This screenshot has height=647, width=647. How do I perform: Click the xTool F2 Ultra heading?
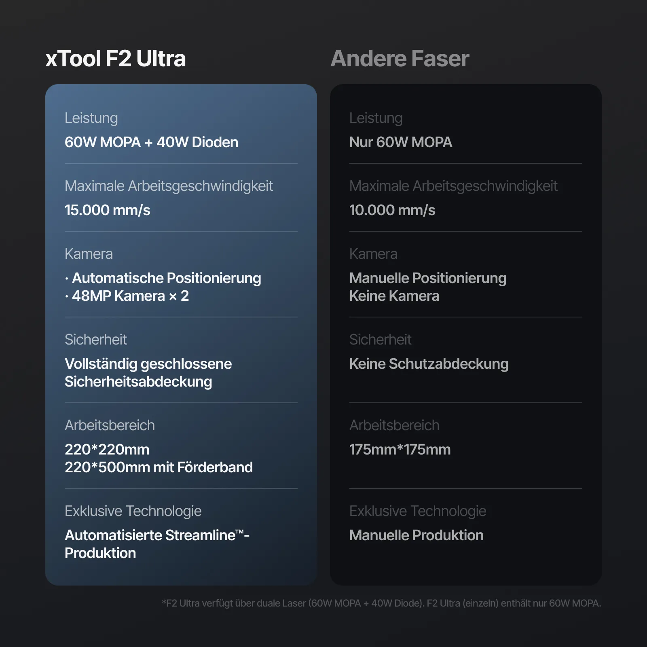pyautogui.click(x=116, y=59)
